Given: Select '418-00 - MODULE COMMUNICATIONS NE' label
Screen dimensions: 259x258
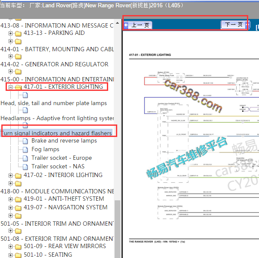Looking at the screenshot, I should click(x=57, y=191).
